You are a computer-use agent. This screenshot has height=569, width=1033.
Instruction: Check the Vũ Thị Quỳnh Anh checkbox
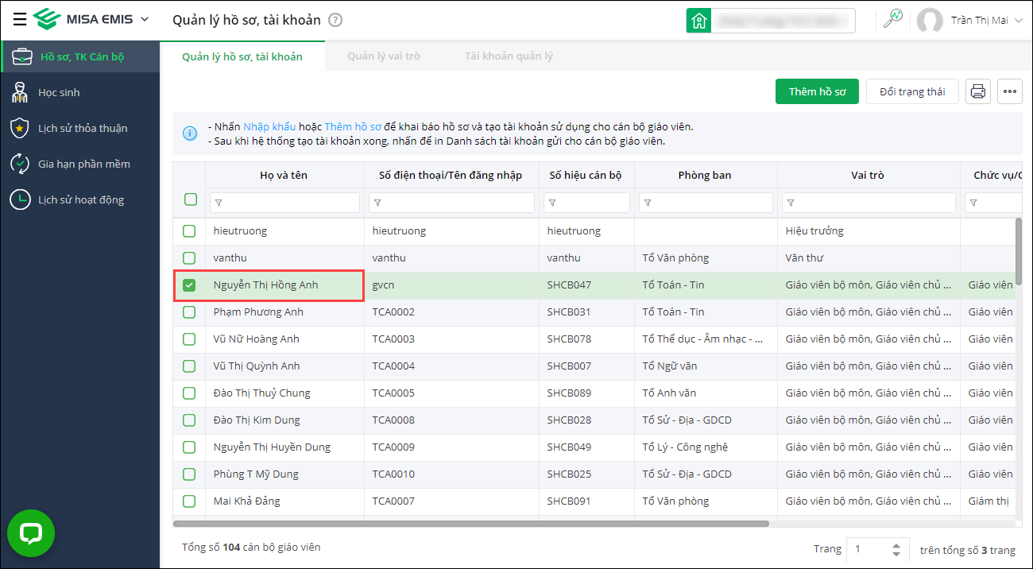point(189,366)
